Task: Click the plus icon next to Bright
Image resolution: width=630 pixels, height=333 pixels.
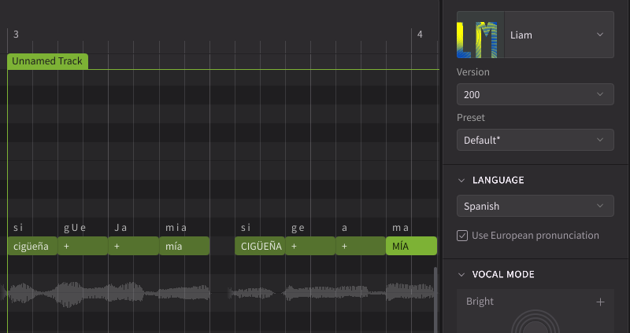Action: tap(600, 302)
